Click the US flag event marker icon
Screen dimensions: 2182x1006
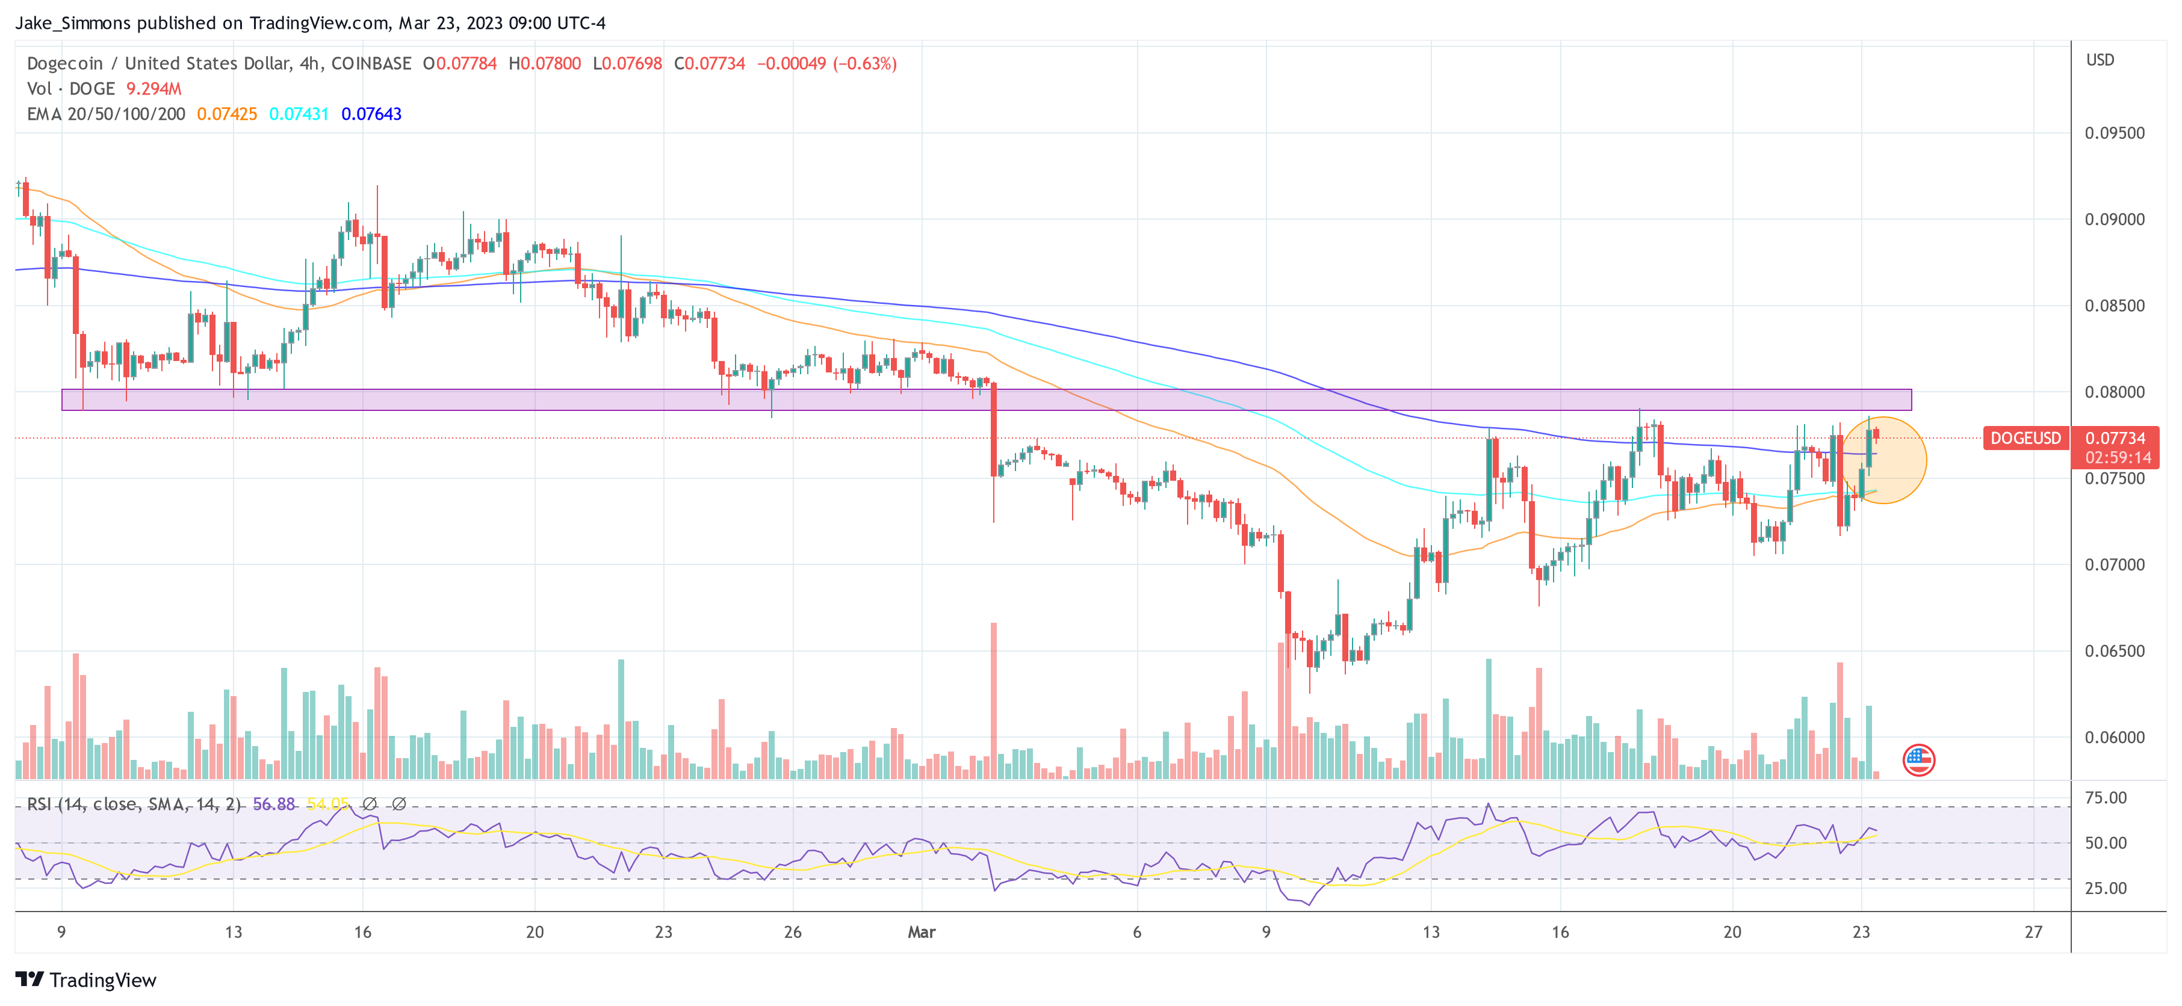point(1918,759)
